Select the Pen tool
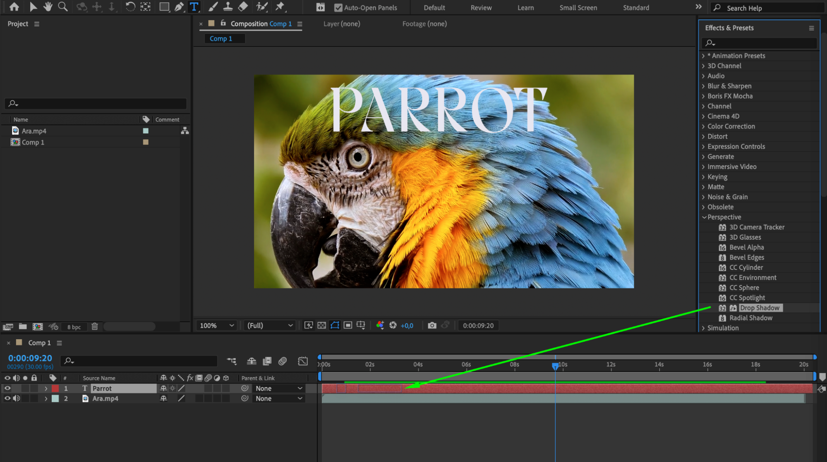The width and height of the screenshot is (827, 462). click(179, 7)
